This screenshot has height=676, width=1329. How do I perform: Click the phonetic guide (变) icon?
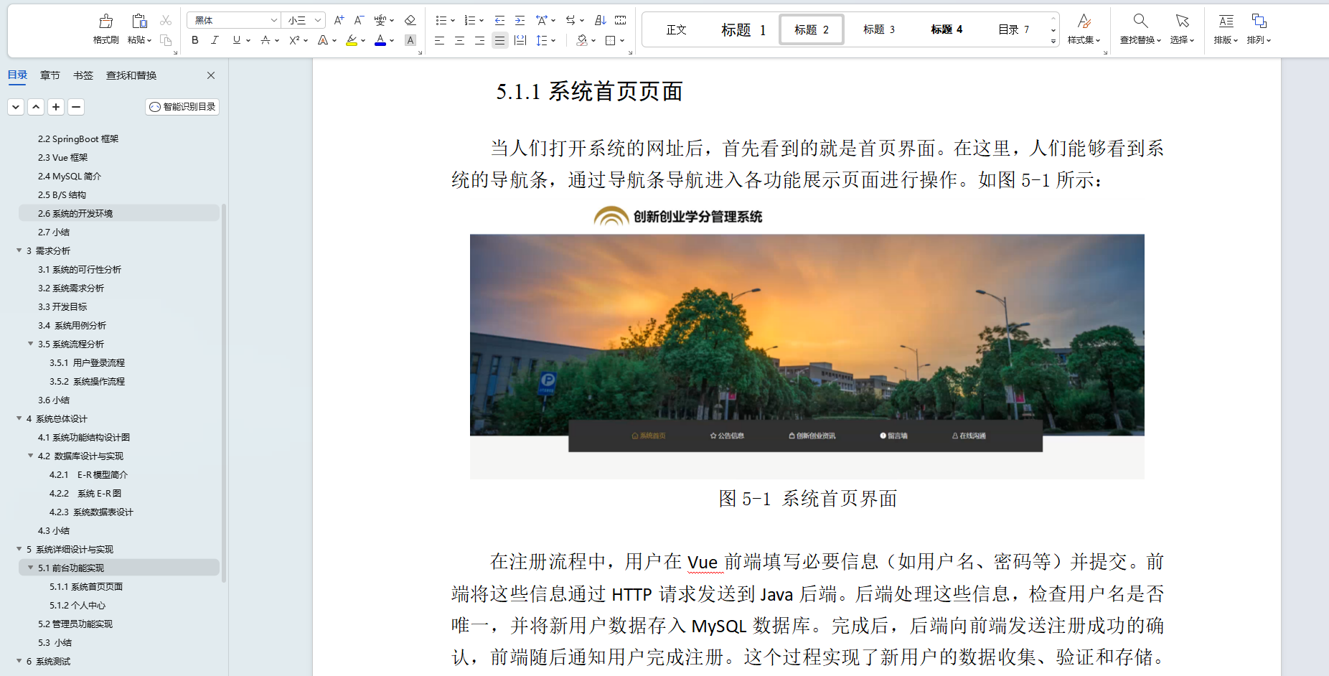[380, 20]
